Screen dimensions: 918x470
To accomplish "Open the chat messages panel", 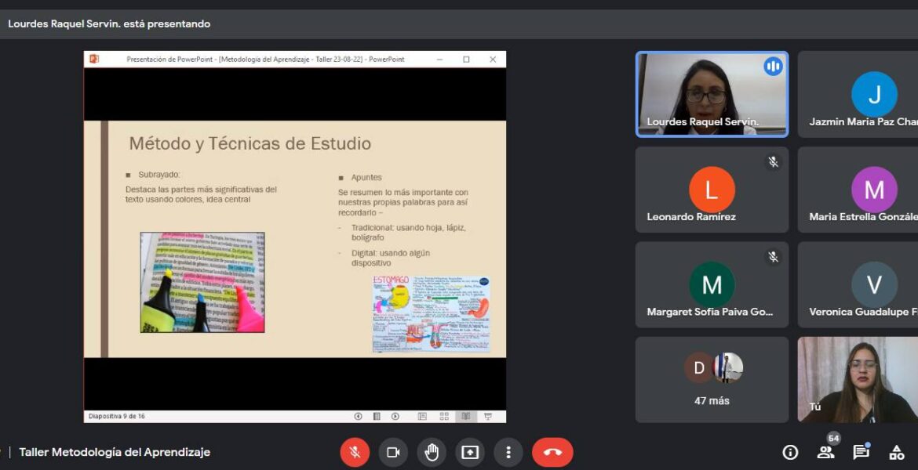I will (x=861, y=452).
